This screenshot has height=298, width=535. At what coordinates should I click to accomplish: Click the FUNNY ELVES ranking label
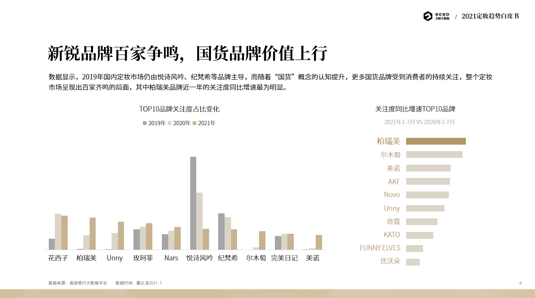pyautogui.click(x=380, y=248)
